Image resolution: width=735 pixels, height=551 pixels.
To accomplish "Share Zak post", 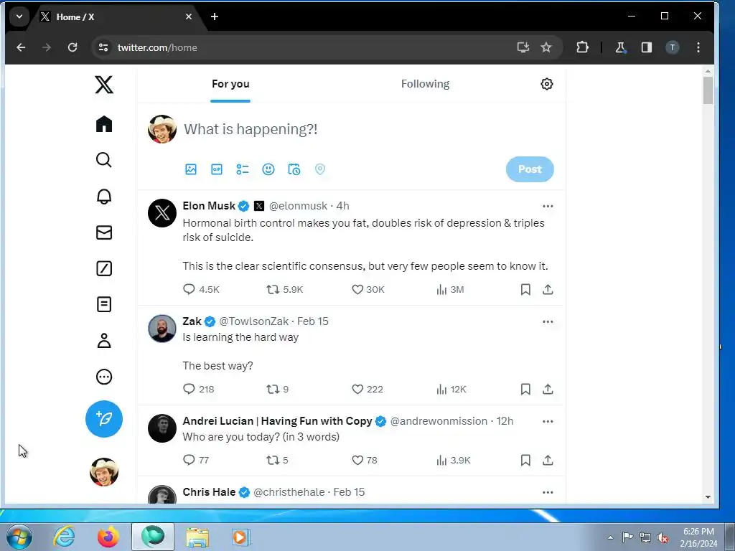I will [x=548, y=390].
